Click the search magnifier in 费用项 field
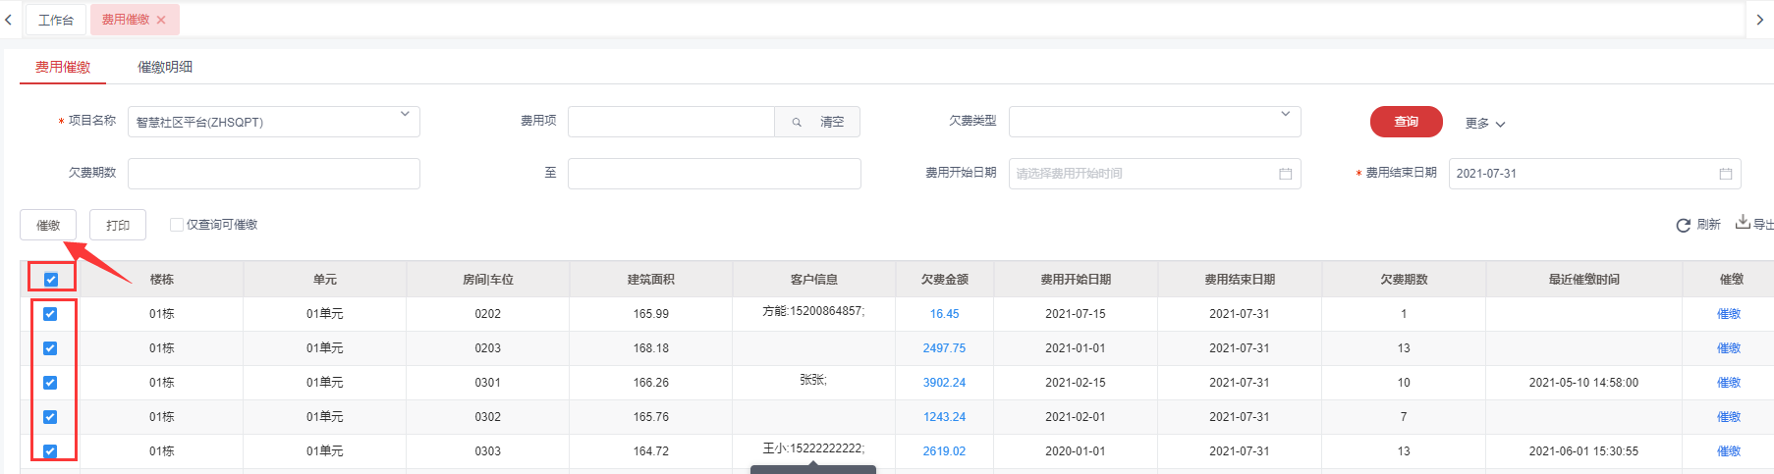This screenshot has height=474, width=1774. (x=797, y=122)
